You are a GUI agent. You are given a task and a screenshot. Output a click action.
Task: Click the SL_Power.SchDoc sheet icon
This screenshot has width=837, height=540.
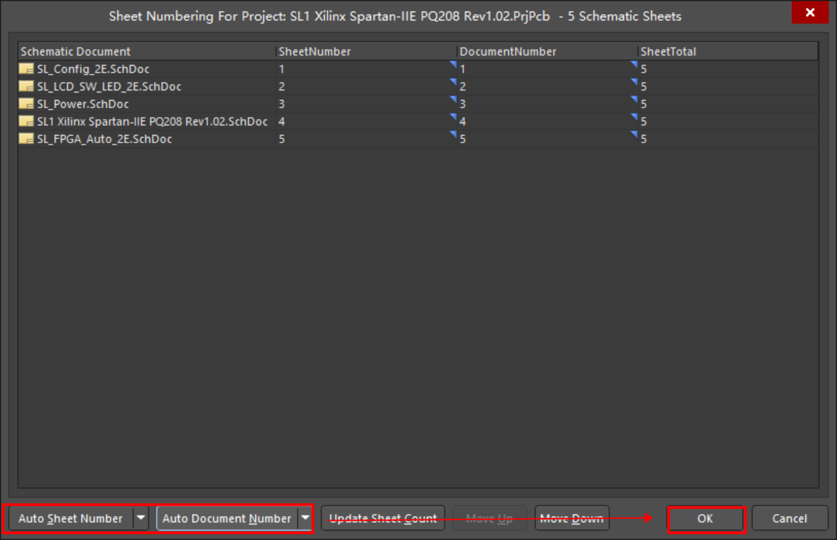pos(26,104)
